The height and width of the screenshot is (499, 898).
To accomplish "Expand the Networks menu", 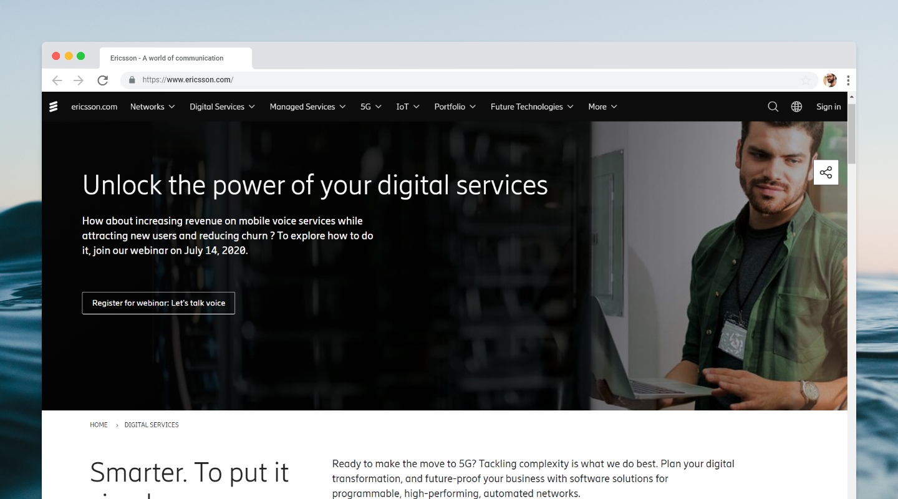I will click(153, 107).
